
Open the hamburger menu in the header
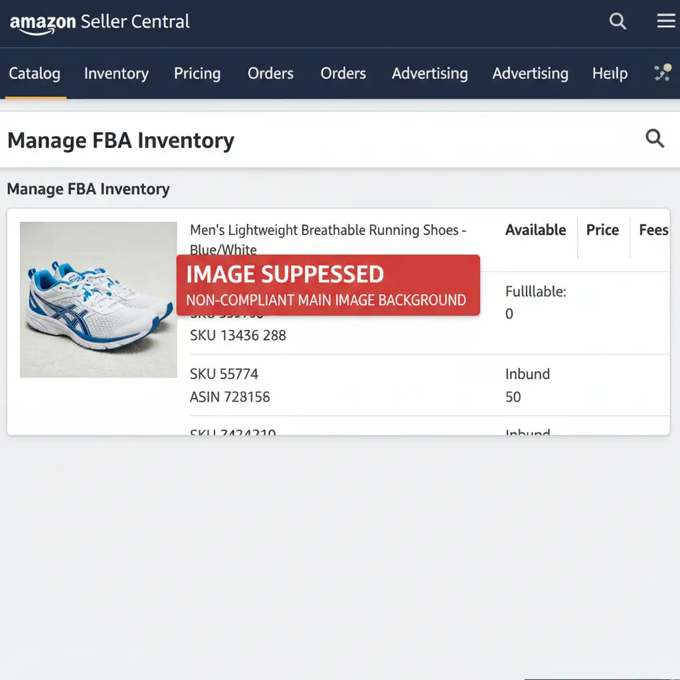coord(665,21)
